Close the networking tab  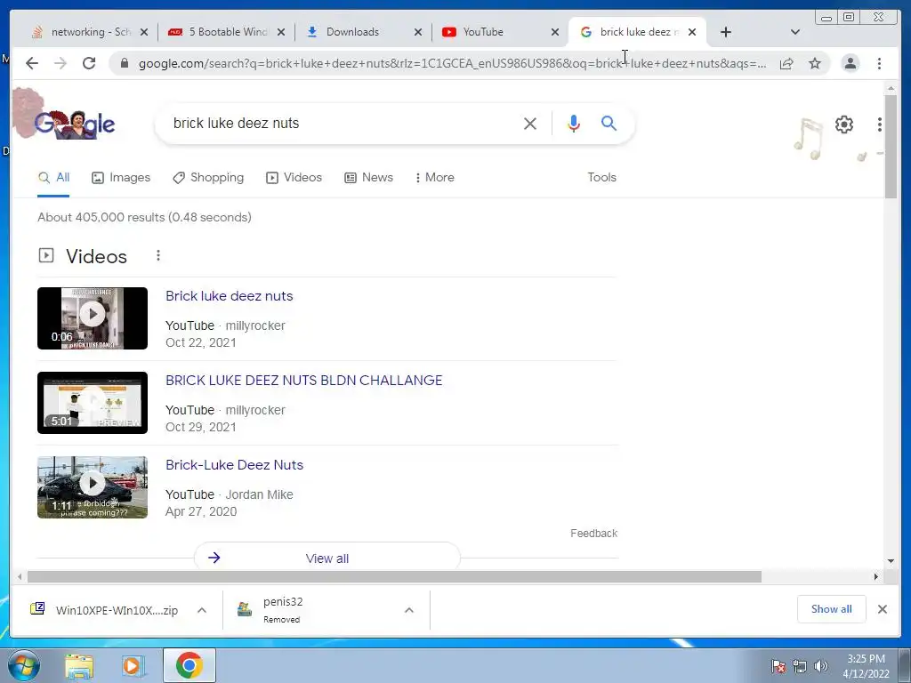click(144, 33)
